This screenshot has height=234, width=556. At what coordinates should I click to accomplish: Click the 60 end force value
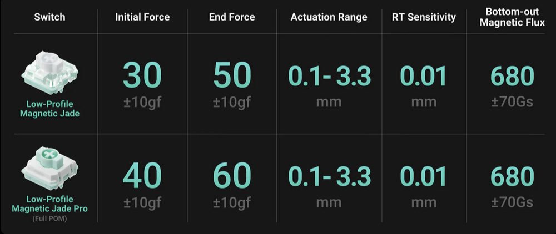pyautogui.click(x=232, y=176)
